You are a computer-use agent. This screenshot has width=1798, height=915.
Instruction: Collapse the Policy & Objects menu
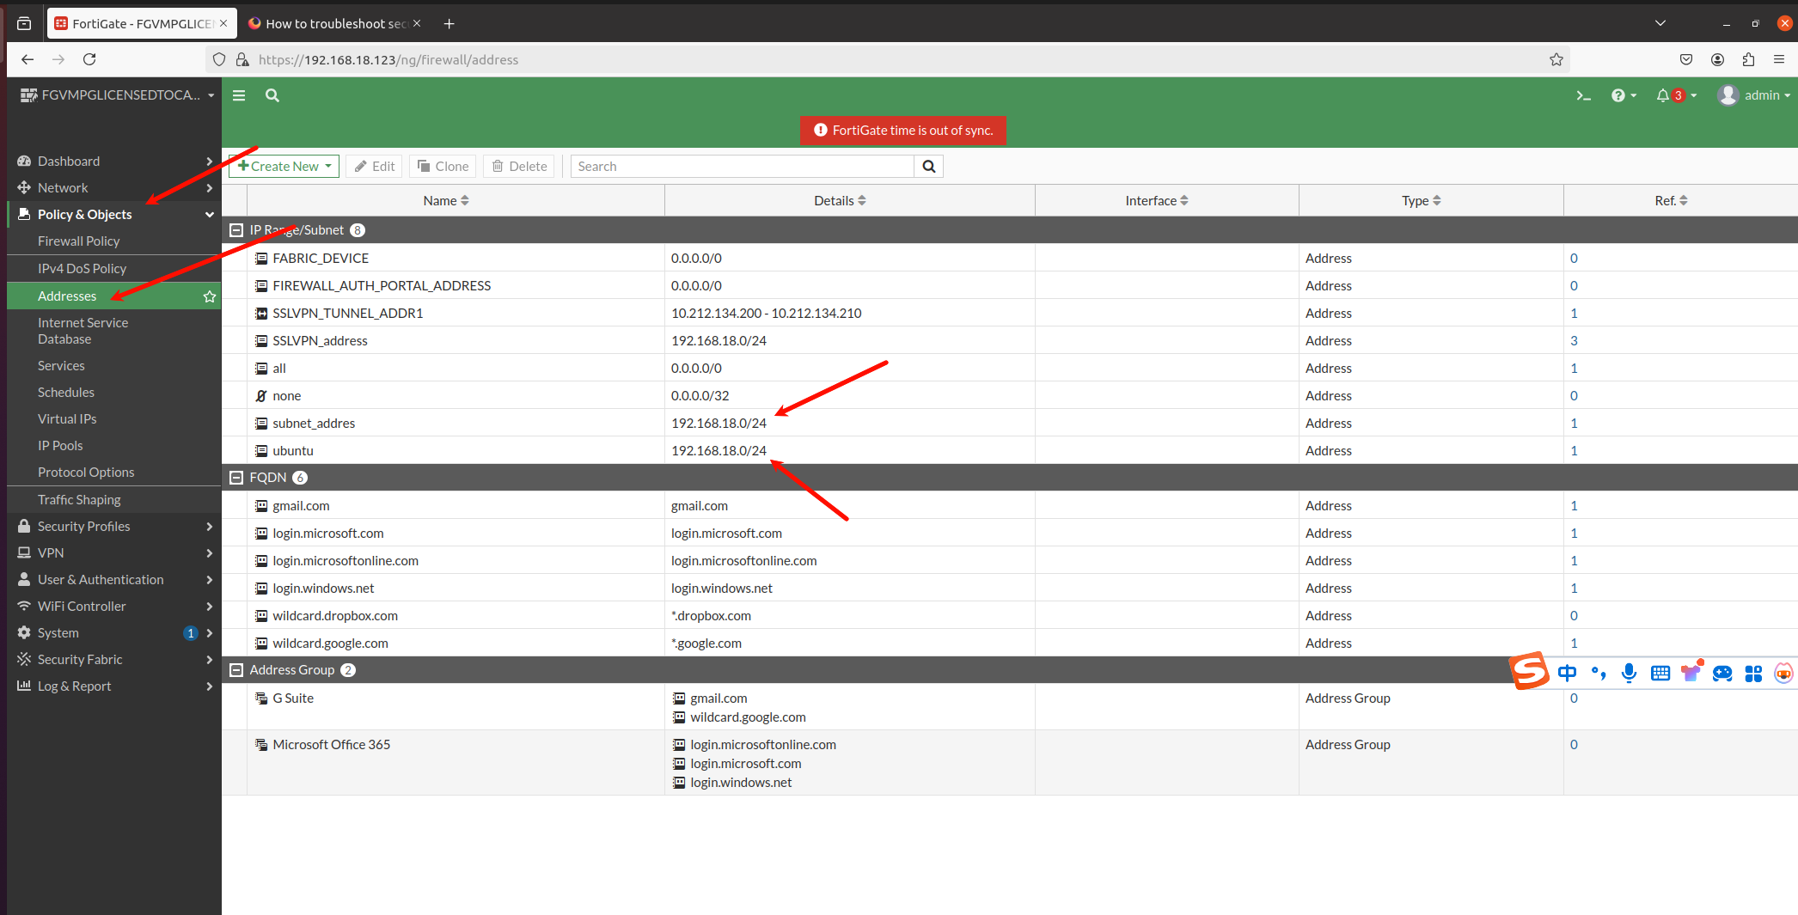click(114, 215)
